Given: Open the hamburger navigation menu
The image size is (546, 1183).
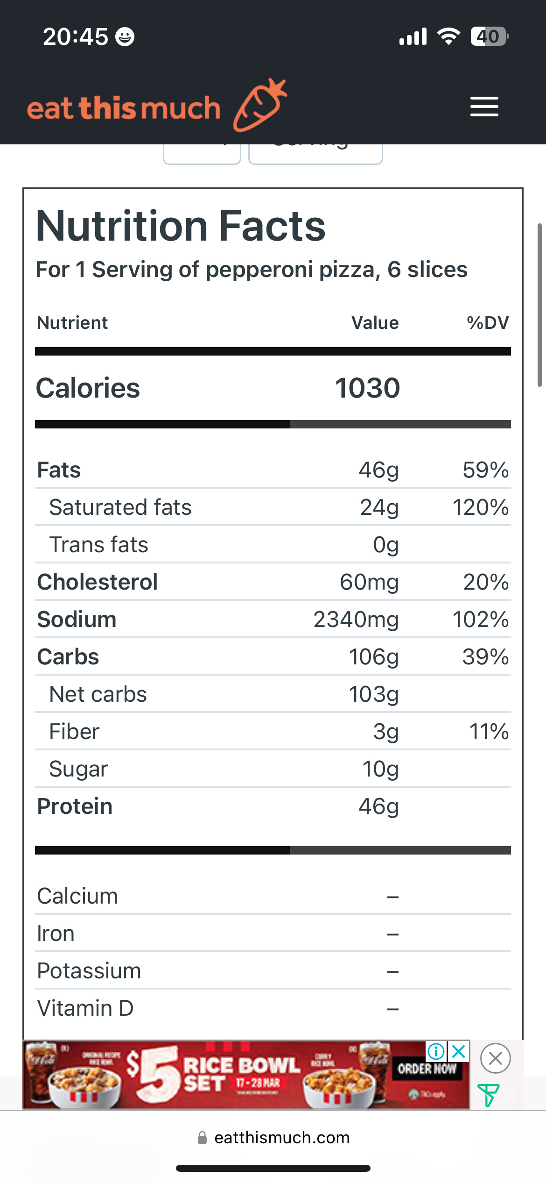Looking at the screenshot, I should (484, 107).
